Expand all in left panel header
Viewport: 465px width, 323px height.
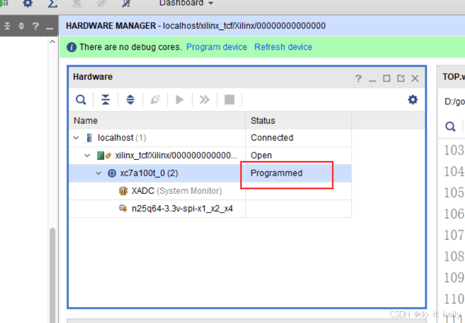(x=22, y=26)
